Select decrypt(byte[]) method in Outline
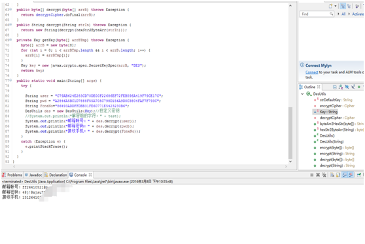Image resolution: width=365 pixels, height=244 pixels. point(334,160)
